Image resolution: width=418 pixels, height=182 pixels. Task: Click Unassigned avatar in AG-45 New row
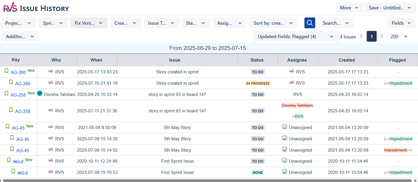pos(285,127)
